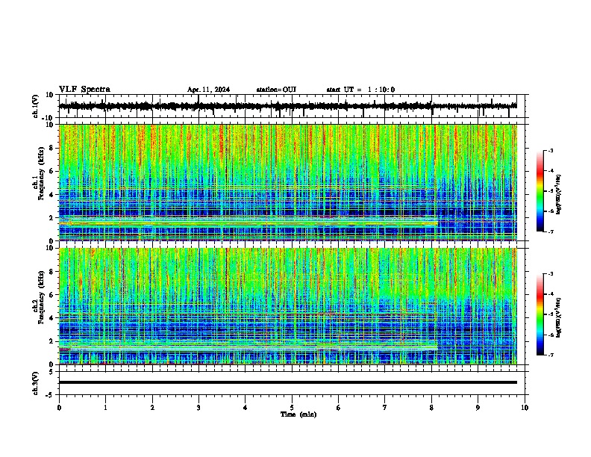Image resolution: width=591 pixels, height=457 pixels.
Task: Click the "start UT = 1 : 10: 0" text
Action: [360, 90]
